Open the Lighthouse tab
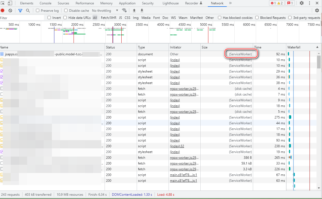The image size is (322, 199). coord(170,3)
